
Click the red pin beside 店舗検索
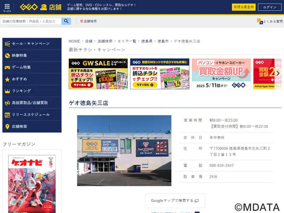[82, 21]
